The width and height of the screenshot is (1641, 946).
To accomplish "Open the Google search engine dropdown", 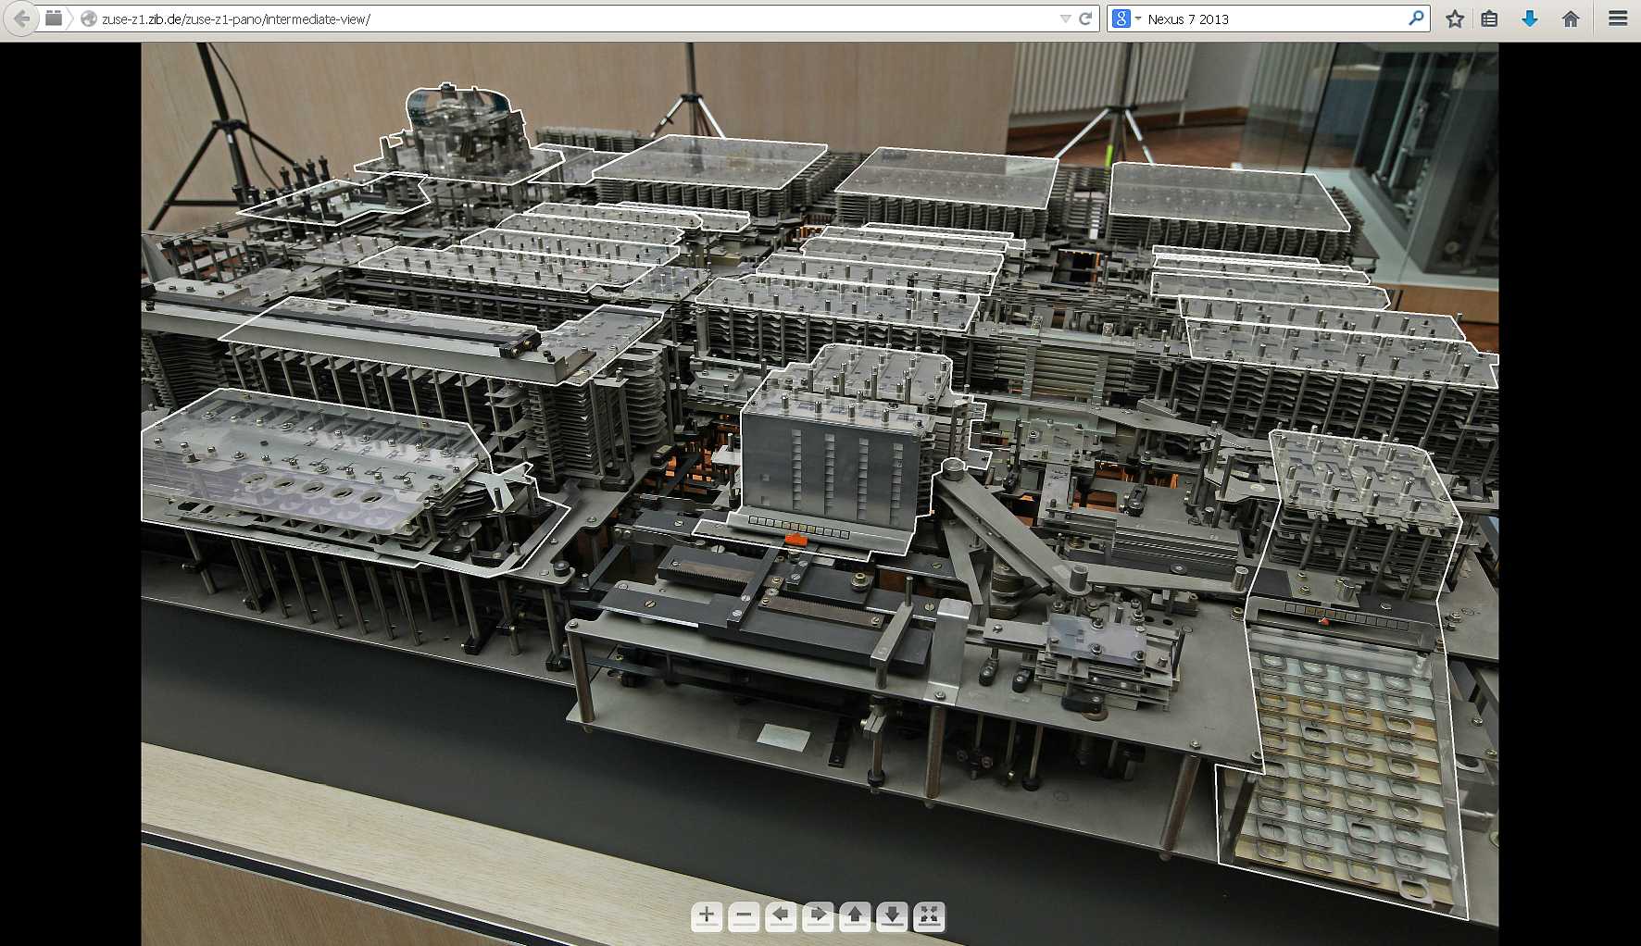I will [1125, 19].
